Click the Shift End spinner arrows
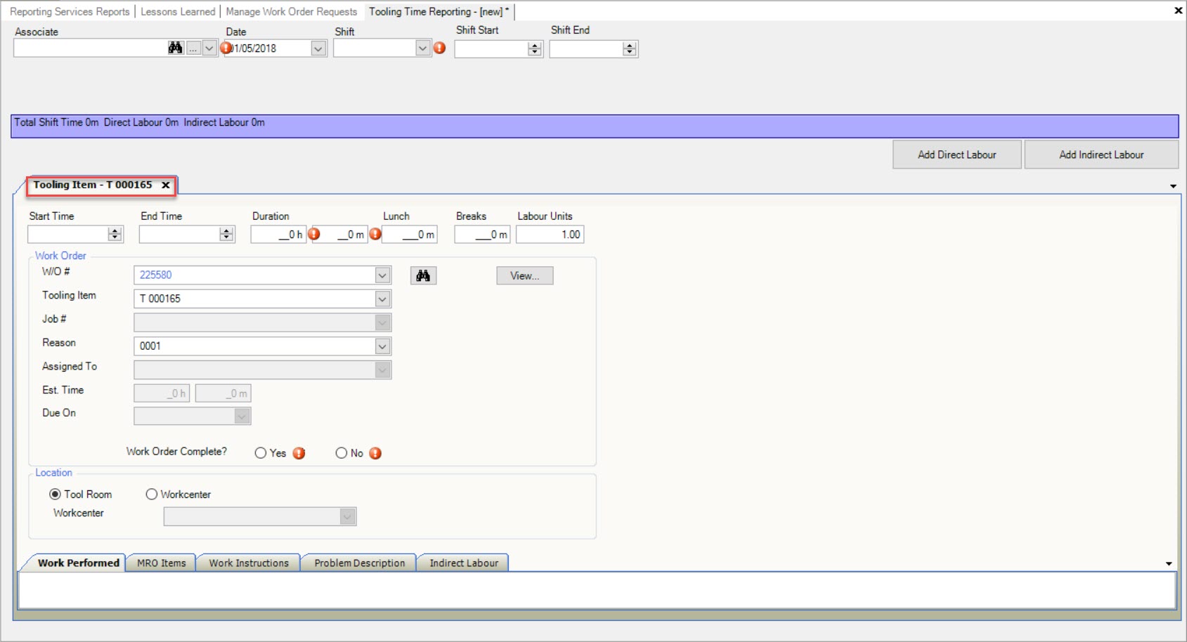The image size is (1187, 642). point(630,48)
